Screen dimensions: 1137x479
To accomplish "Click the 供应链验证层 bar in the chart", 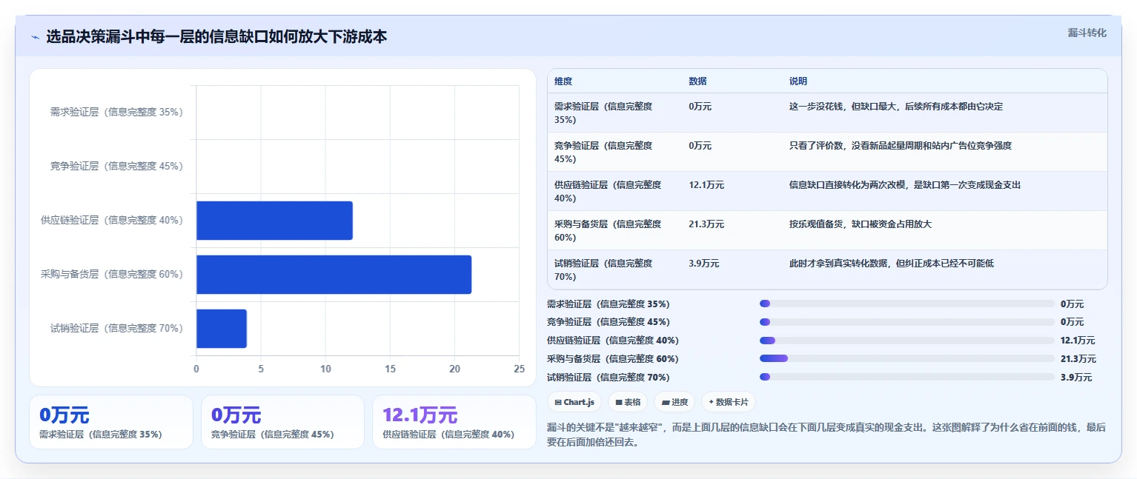I will [x=274, y=221].
